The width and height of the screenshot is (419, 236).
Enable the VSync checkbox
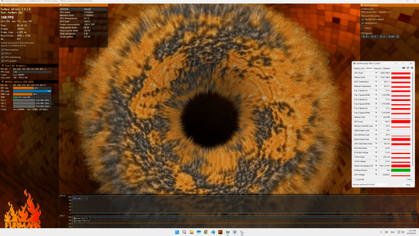point(363,28)
